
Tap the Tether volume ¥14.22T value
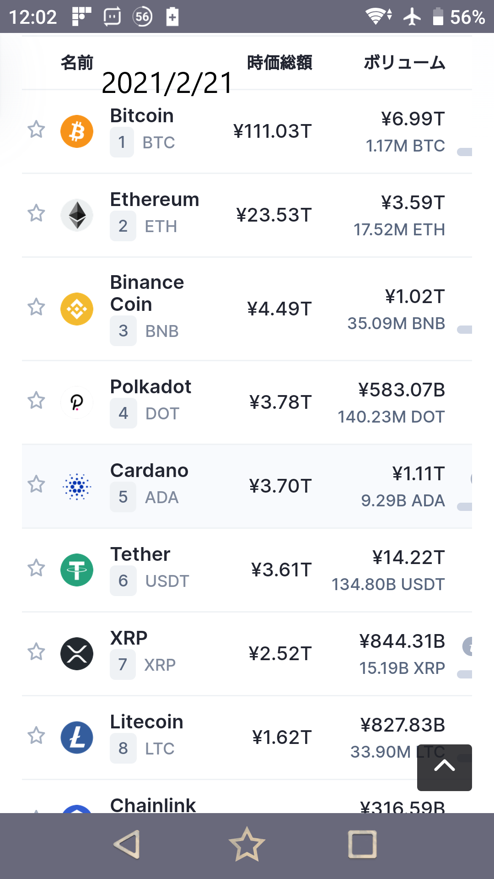click(x=408, y=558)
